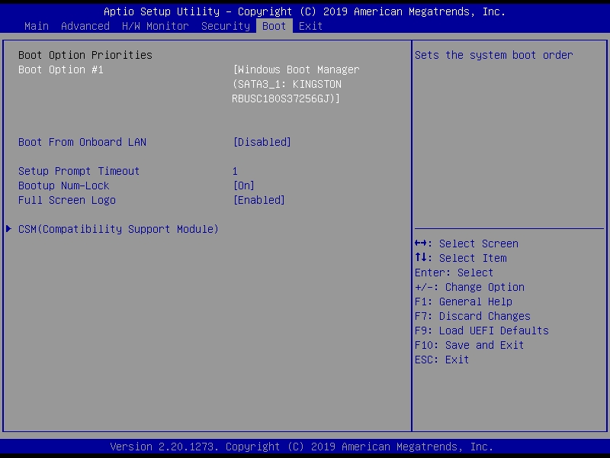Open the H/W Monitor tab
The image size is (610, 458).
click(x=155, y=26)
